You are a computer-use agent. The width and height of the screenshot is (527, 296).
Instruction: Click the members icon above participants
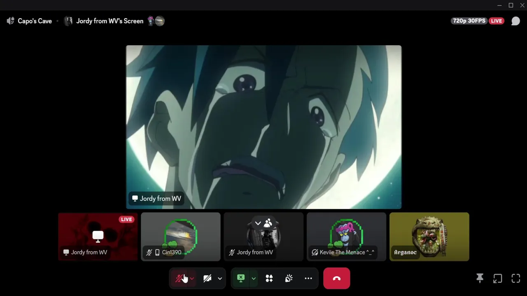(268, 223)
